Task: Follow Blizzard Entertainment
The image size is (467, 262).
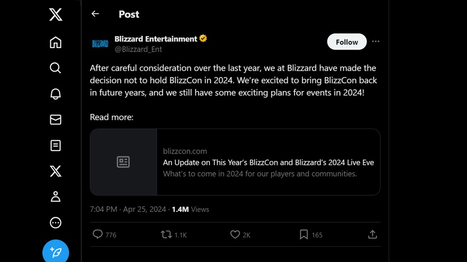Action: click(x=347, y=42)
